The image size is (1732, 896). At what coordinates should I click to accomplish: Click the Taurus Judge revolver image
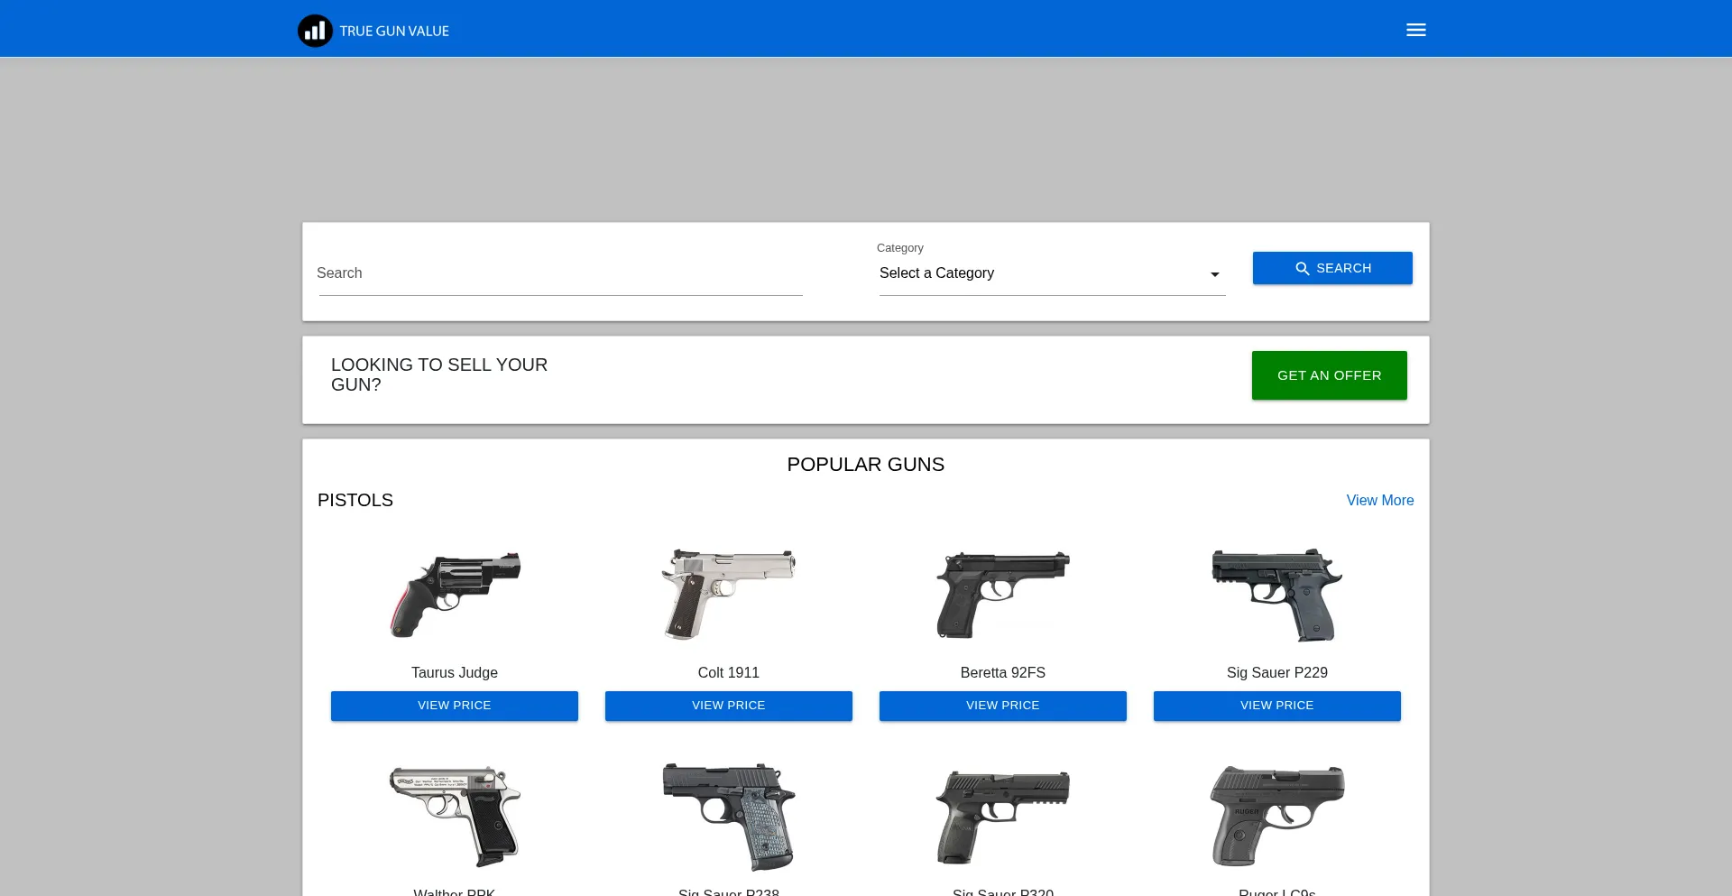pos(455,595)
